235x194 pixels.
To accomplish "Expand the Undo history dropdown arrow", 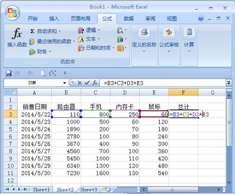I will coord(24,73).
